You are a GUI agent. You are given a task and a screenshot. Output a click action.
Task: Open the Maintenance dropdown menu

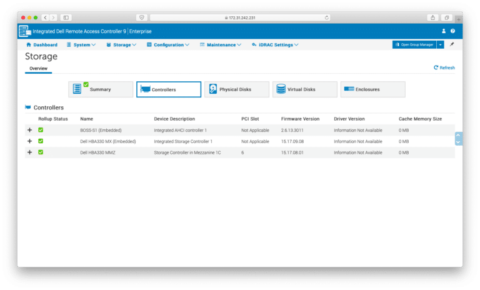(x=221, y=45)
